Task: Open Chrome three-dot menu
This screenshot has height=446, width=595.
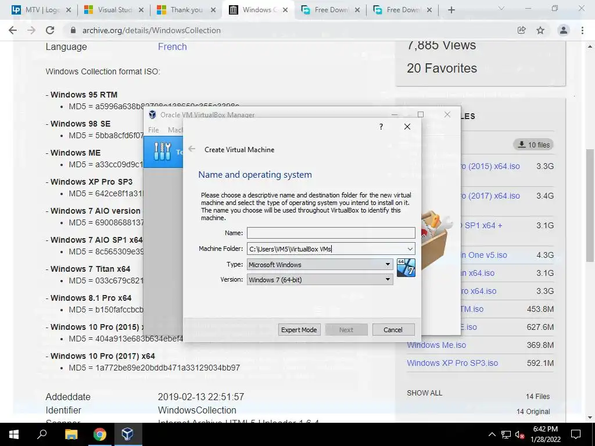Action: click(582, 30)
